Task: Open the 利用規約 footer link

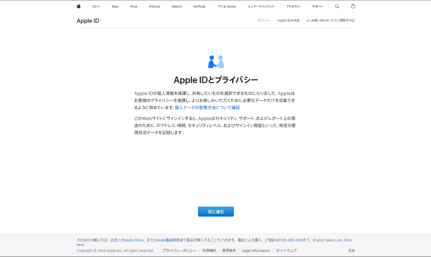Action: click(x=209, y=251)
